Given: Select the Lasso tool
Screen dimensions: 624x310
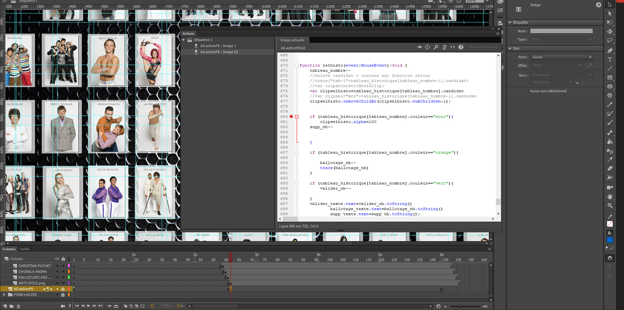Looking at the screenshot, I should click(x=610, y=41).
